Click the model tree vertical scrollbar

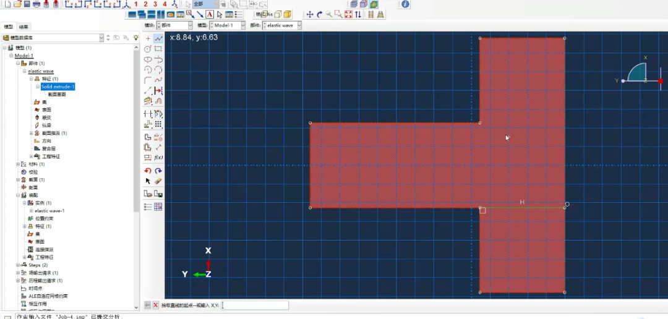point(136,130)
